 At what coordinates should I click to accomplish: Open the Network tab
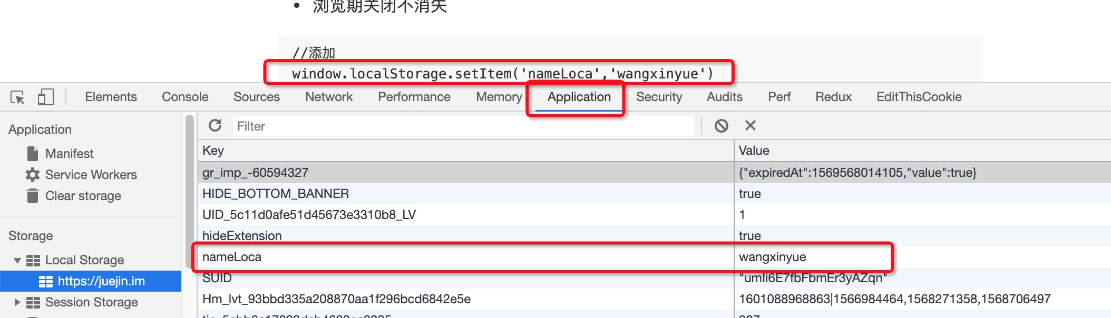(329, 97)
